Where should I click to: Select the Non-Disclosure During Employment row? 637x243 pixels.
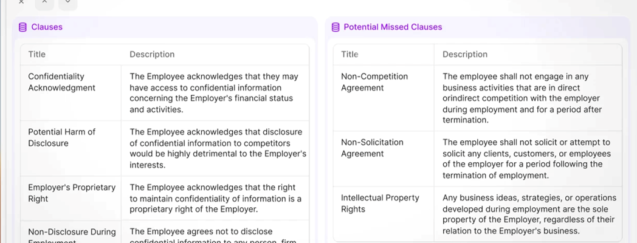(72, 232)
